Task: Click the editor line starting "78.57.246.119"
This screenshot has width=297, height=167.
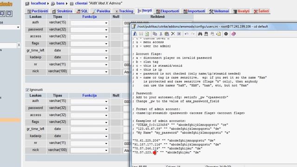Action: (167, 148)
